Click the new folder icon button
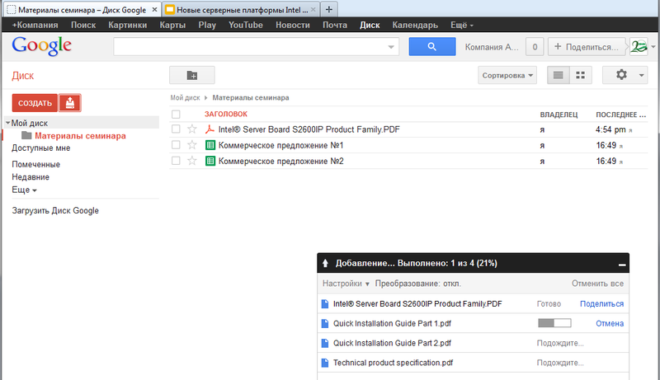Viewport: 660px width, 380px height. 192,75
